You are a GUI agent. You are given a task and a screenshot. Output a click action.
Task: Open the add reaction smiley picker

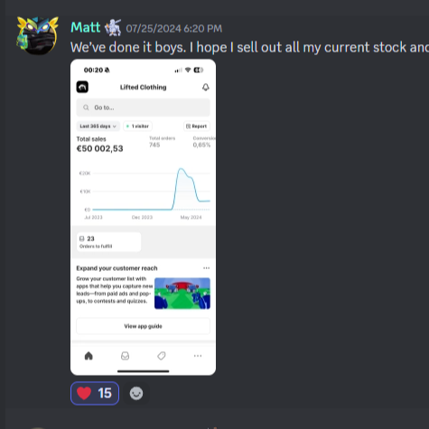[136, 393]
